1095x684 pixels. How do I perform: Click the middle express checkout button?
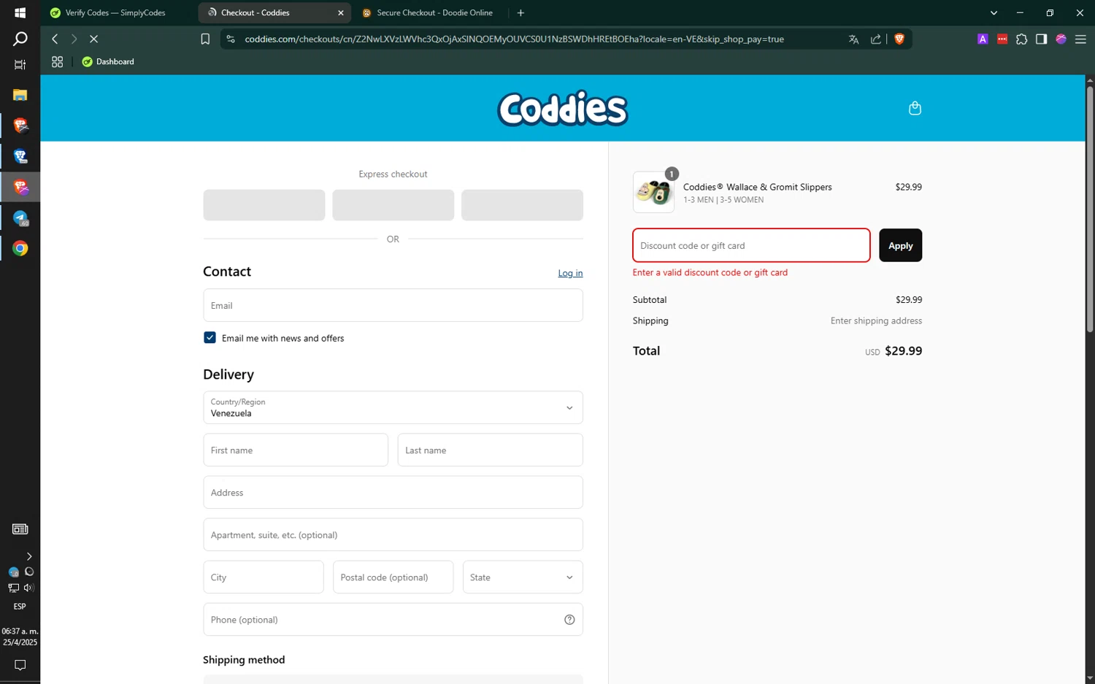click(393, 205)
